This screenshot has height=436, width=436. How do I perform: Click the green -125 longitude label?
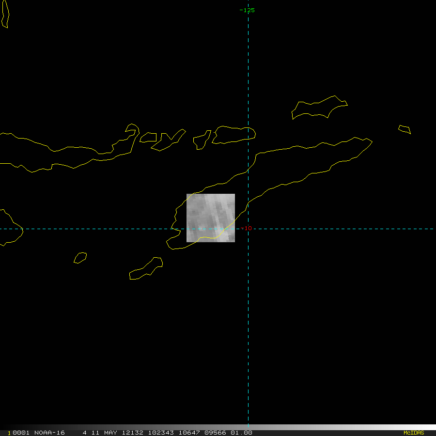(247, 10)
